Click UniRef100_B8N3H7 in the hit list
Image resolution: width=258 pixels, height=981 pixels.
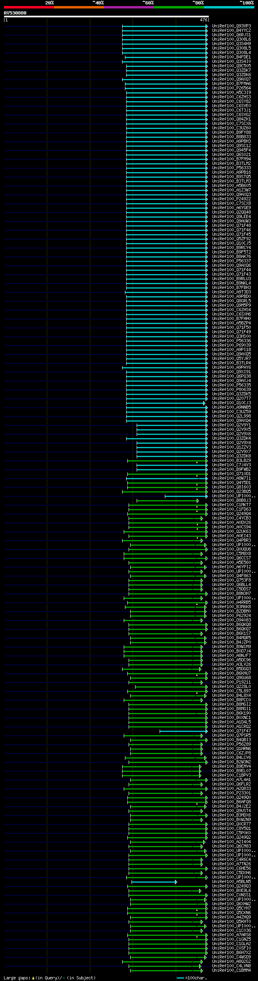[231, 593]
